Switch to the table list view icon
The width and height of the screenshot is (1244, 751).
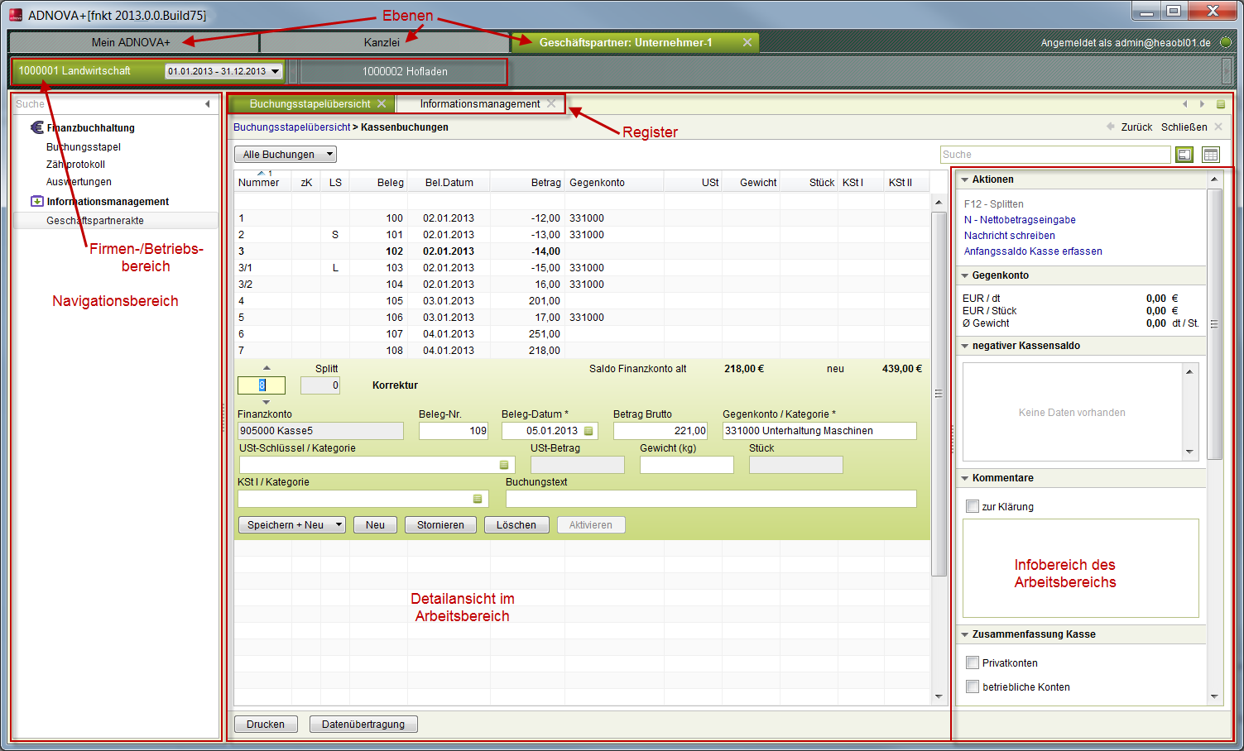tap(1210, 155)
